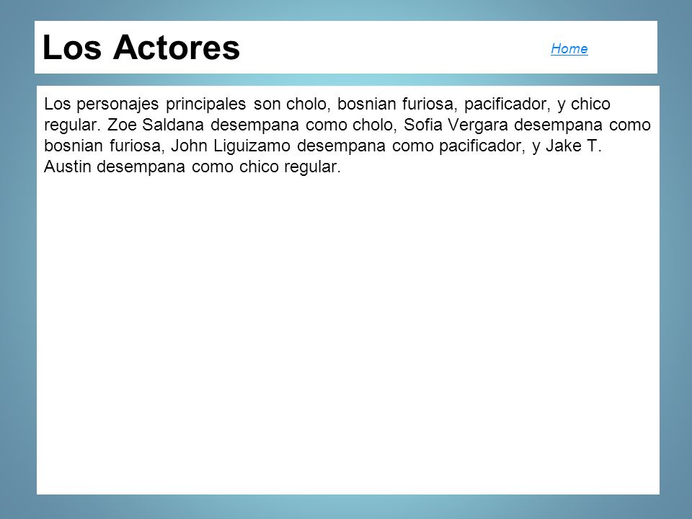Open the Home link
Screen dimensions: 692x519
pyautogui.click(x=569, y=48)
